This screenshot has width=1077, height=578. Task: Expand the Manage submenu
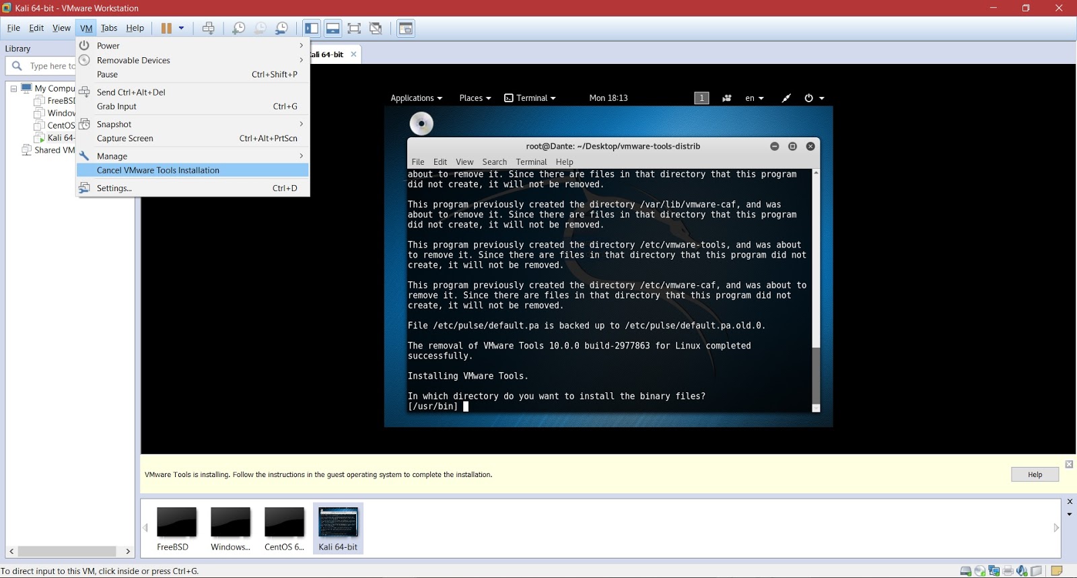[193, 156]
